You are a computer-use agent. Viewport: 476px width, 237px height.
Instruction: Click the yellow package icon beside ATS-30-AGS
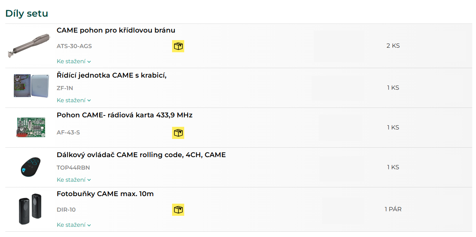coord(178,46)
